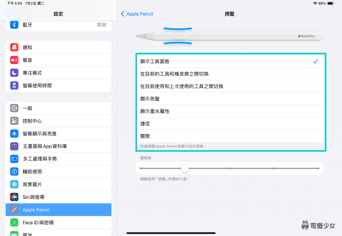Viewport: 342px width, 236px height.
Task: Open the 螢幕使用時間 settings row
Action: (x=58, y=86)
